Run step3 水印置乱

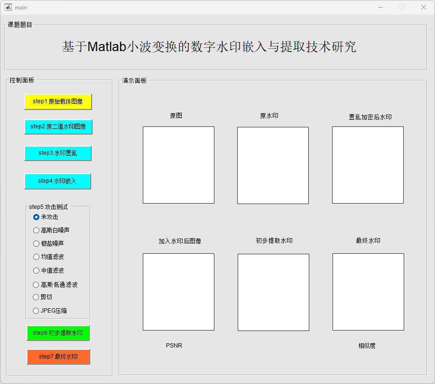click(x=58, y=153)
